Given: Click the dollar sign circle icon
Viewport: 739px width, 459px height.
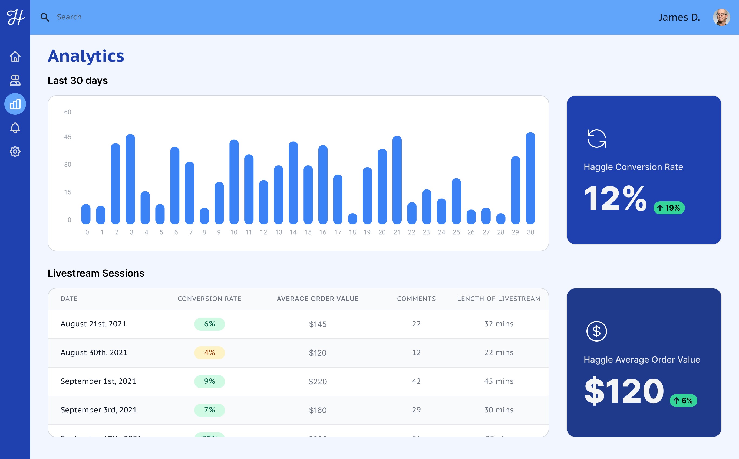Looking at the screenshot, I should tap(596, 331).
